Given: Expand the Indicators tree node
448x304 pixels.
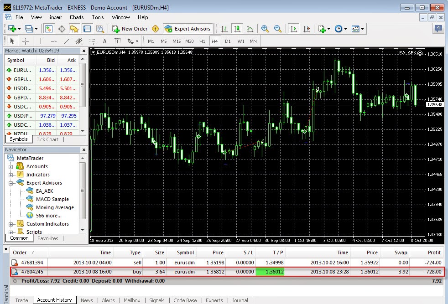Looking at the screenshot, I should click(10, 175).
